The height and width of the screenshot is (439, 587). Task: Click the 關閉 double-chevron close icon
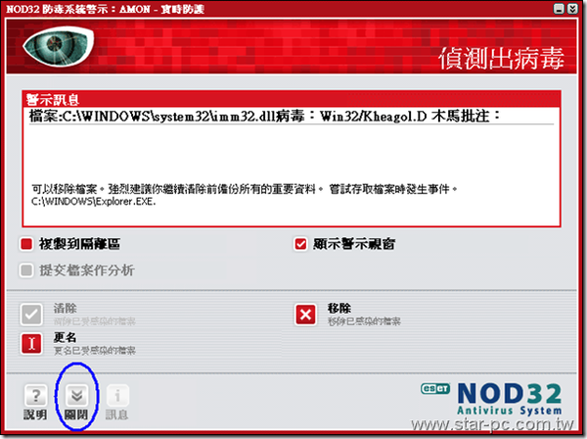[76, 396]
